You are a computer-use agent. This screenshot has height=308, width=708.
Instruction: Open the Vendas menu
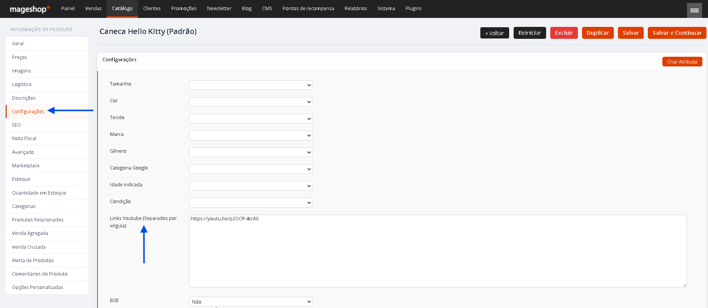coord(93,9)
